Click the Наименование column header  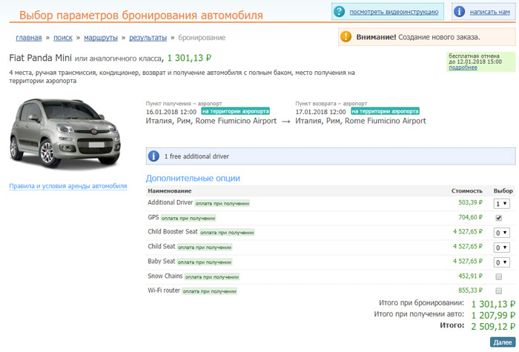170,191
